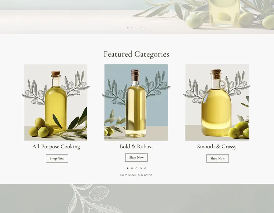The height and width of the screenshot is (213, 274).
Task: Go to slide 2 dot in Featured Categories
Action: (x=132, y=168)
